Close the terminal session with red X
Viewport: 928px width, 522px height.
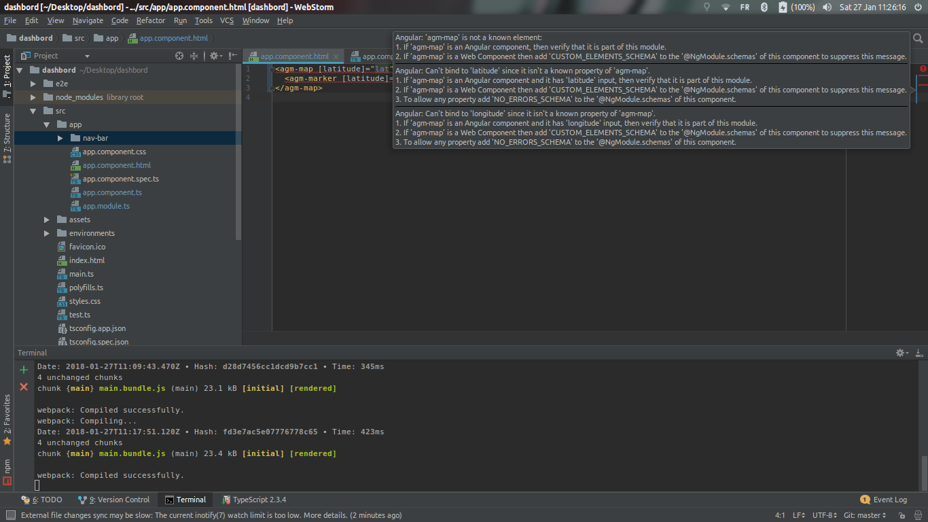[x=24, y=386]
